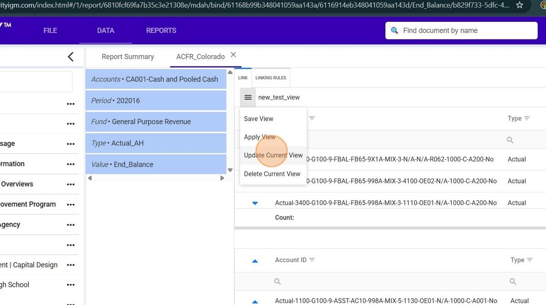The image size is (546, 305).
Task: Bookmark page with the star icon
Action: click(520, 5)
